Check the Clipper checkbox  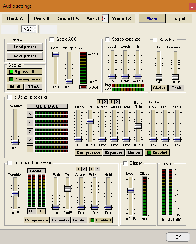125,163
